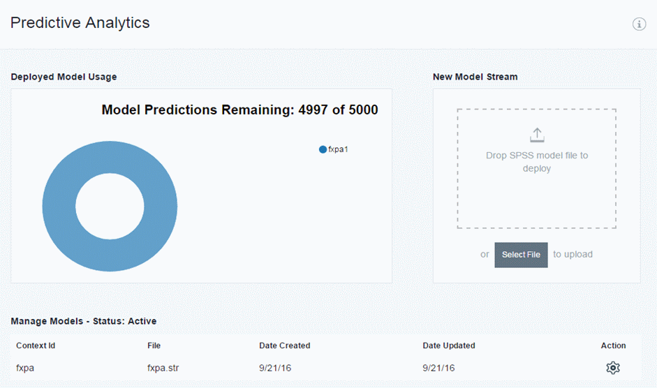Click the fxpa1 legend color dot

(323, 149)
